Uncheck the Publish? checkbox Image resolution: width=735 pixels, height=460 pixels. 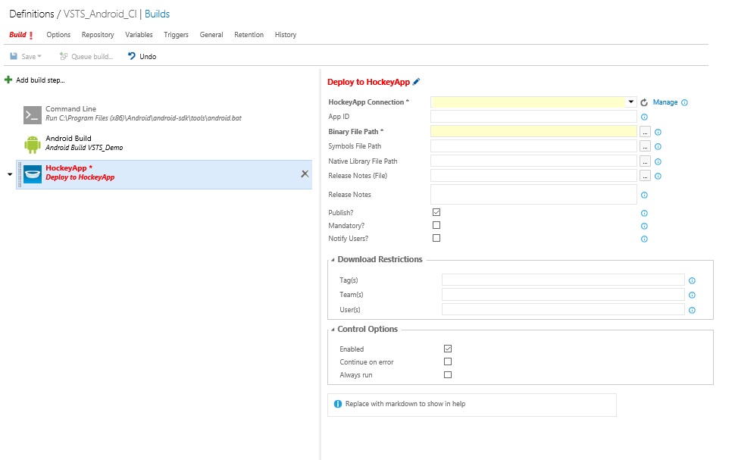[x=436, y=212]
